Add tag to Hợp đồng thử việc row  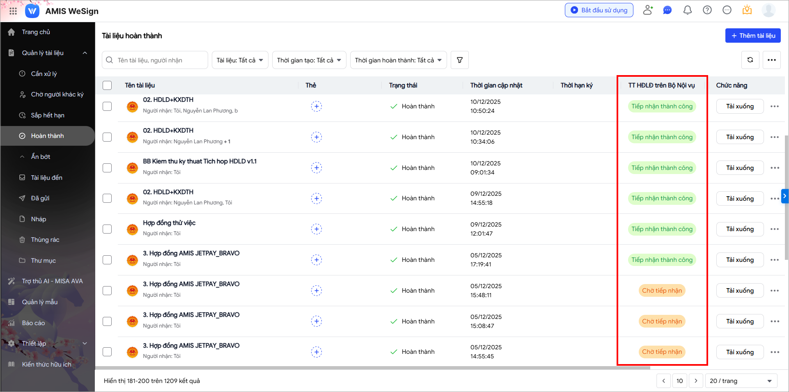pyautogui.click(x=316, y=229)
